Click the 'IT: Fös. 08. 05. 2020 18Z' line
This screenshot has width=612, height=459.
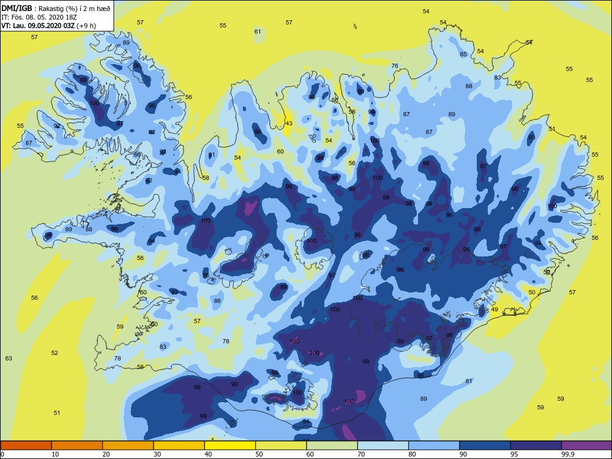39,17
